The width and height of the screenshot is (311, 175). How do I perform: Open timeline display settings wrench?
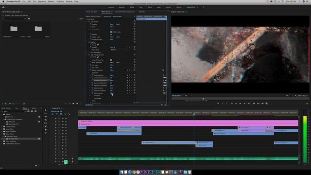(69, 114)
